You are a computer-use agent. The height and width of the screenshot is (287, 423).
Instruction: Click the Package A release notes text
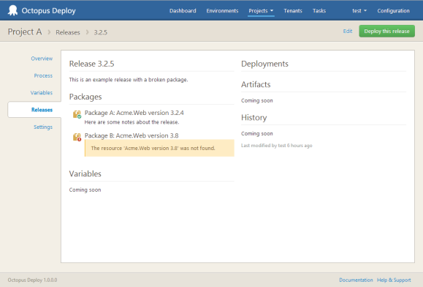[132, 122]
